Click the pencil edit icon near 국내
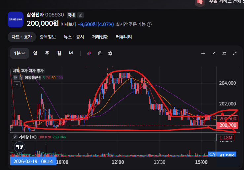Image resolution: width=244 pixels, height=170 pixels. click(x=81, y=15)
